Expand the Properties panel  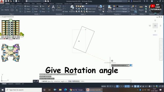(x=117, y=14)
